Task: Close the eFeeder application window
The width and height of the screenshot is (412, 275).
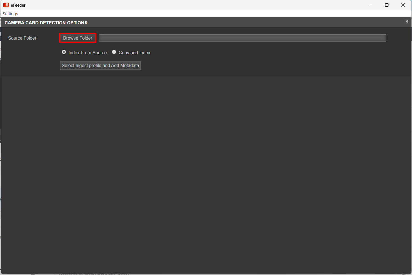Action: (x=403, y=5)
